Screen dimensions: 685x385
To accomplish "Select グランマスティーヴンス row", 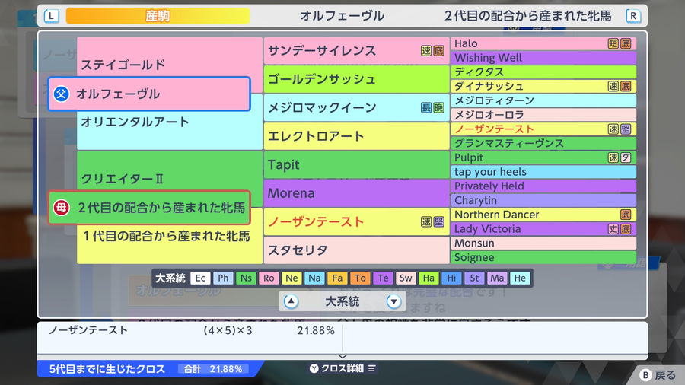I will click(543, 143).
